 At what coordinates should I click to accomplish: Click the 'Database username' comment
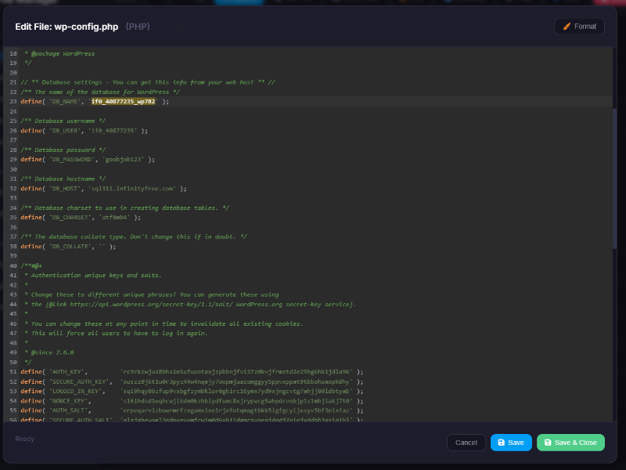coord(63,121)
